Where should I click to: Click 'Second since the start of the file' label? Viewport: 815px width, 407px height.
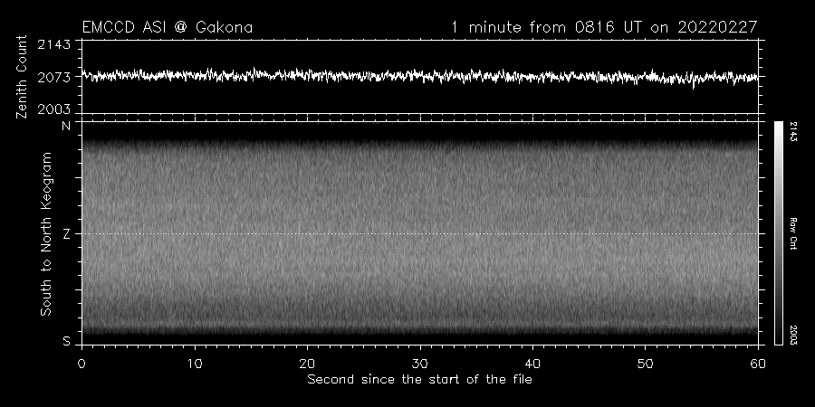tap(419, 380)
